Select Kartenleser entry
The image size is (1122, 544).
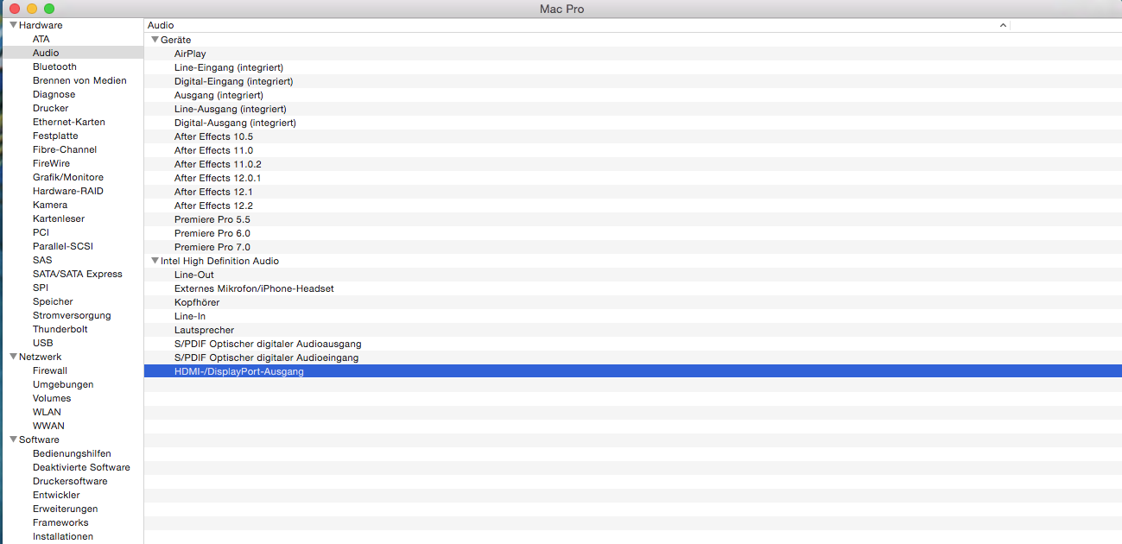point(59,218)
